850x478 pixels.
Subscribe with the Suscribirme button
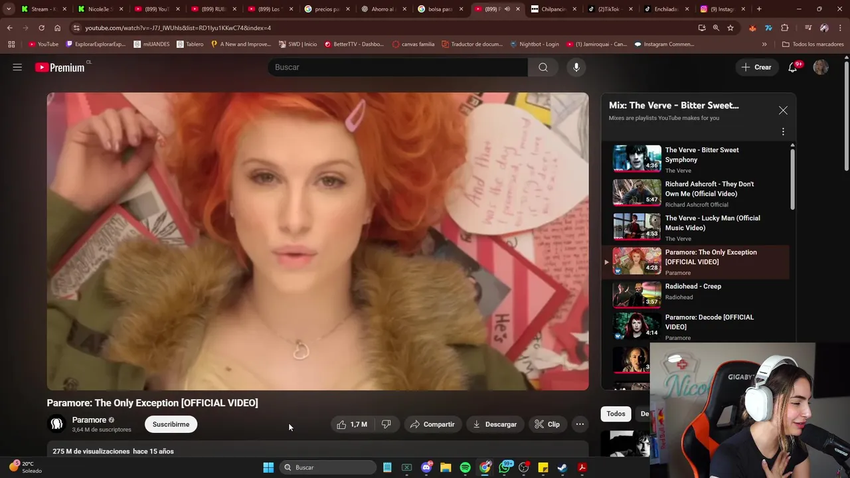pyautogui.click(x=171, y=424)
